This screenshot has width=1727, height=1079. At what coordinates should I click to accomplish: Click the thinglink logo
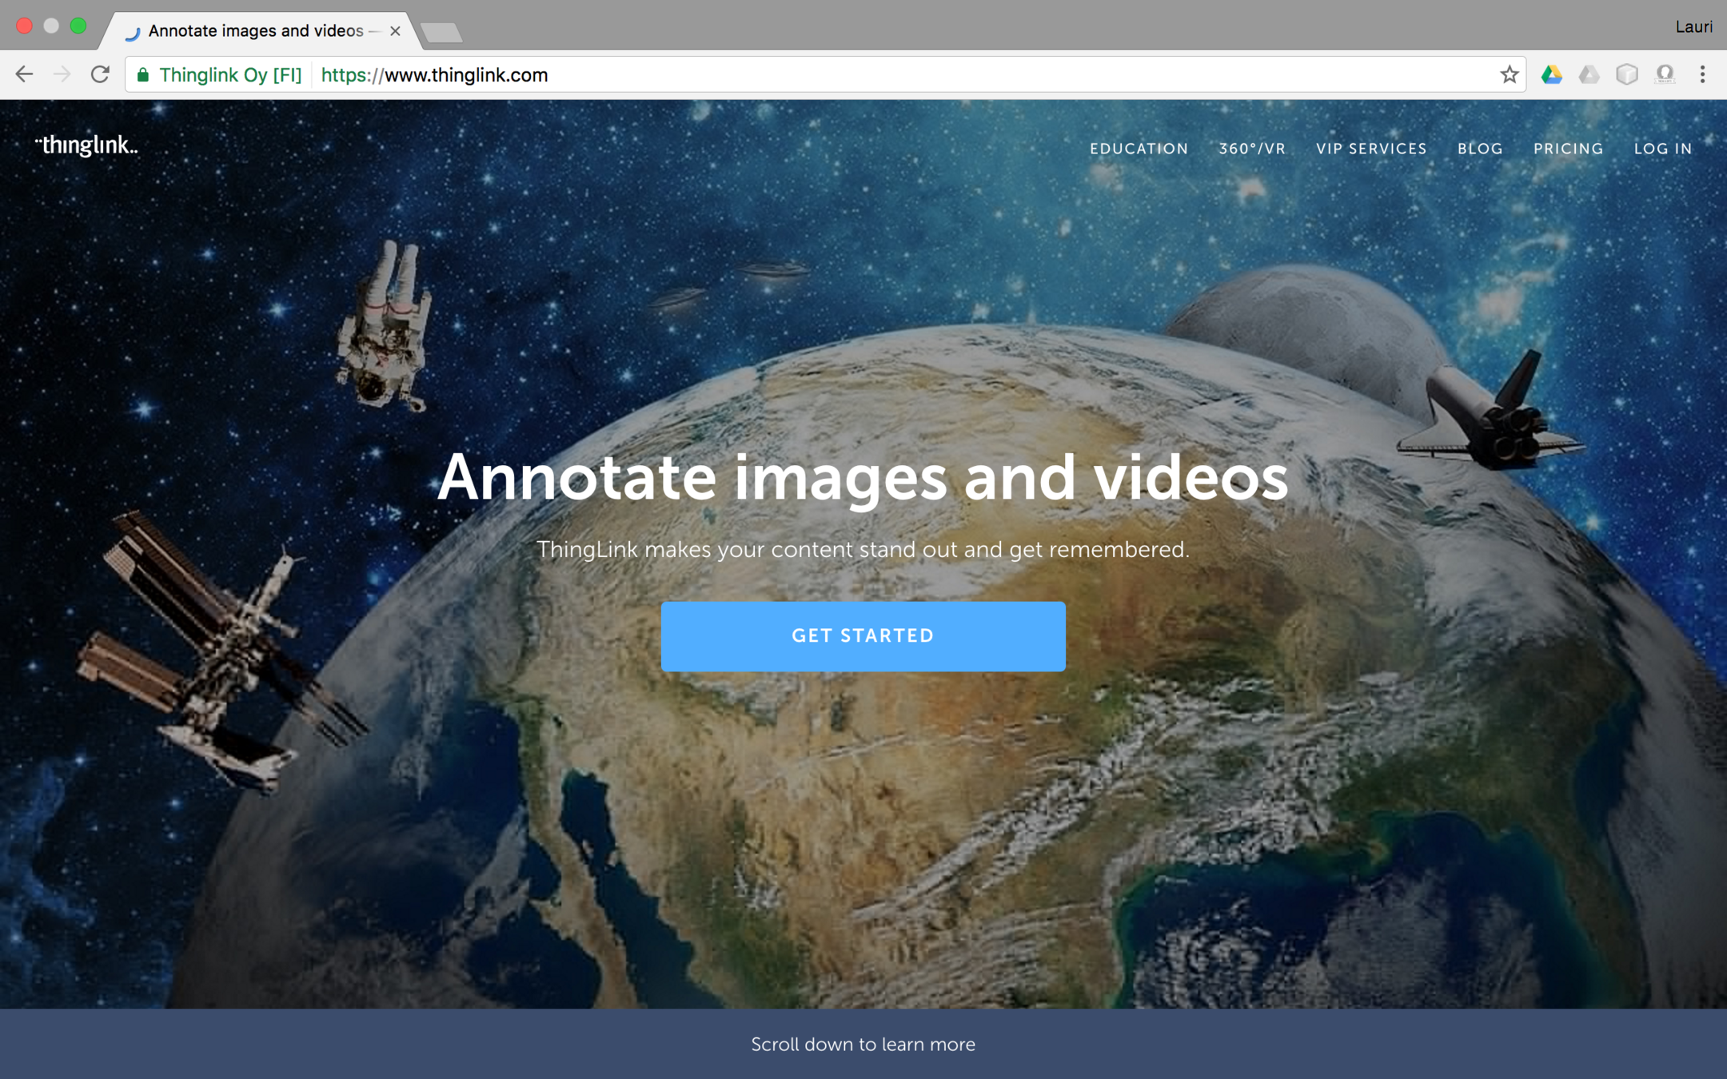(86, 145)
